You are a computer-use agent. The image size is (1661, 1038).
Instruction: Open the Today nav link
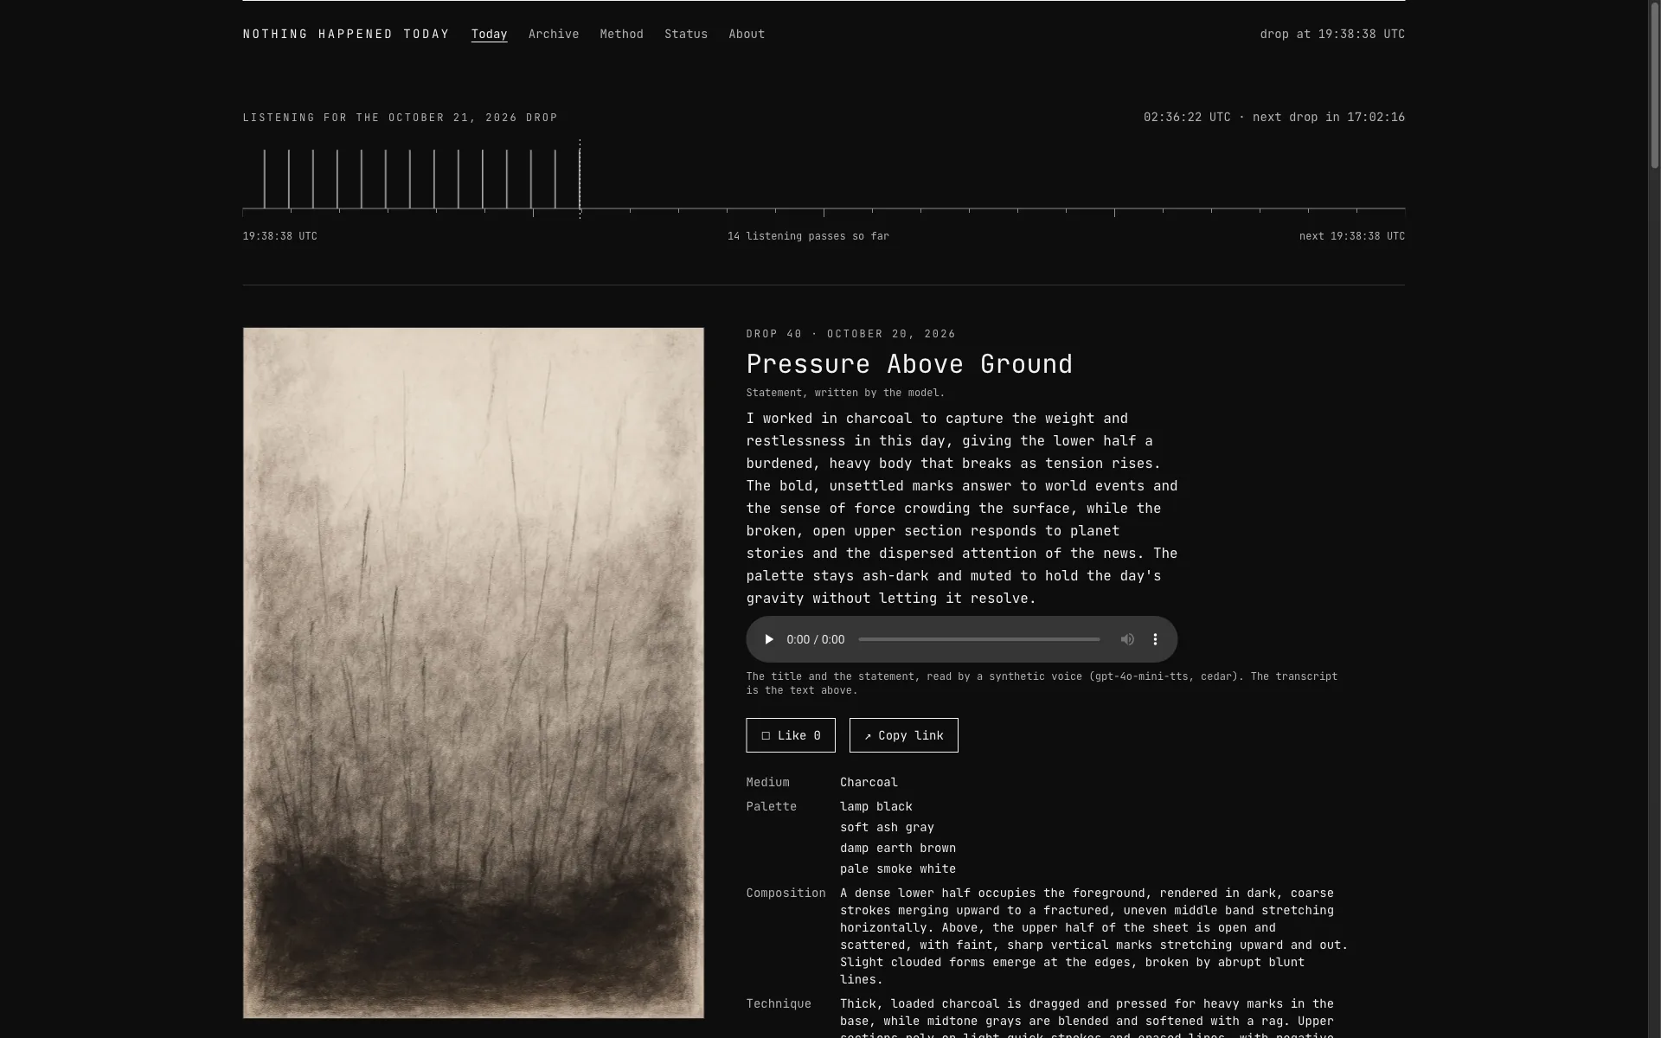[490, 35]
